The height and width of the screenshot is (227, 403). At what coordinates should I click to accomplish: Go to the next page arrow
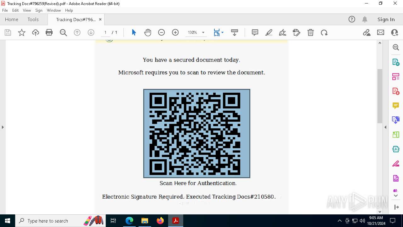(x=91, y=32)
